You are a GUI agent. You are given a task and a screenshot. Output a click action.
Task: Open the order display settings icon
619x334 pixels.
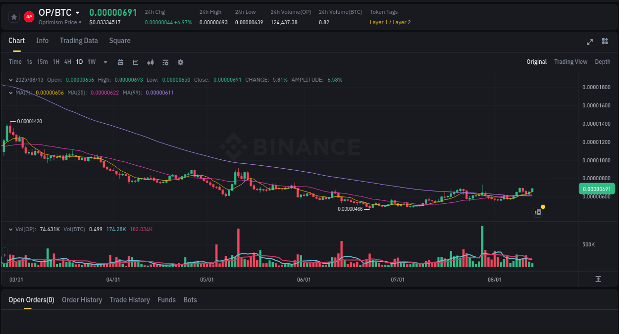[x=165, y=62]
